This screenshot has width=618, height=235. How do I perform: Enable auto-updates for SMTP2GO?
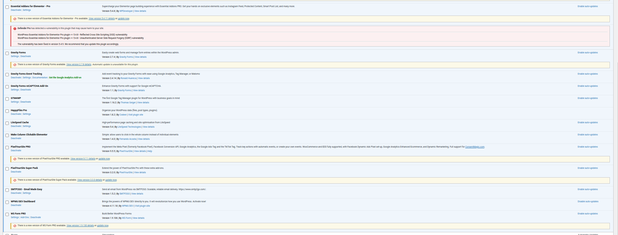coord(588,189)
